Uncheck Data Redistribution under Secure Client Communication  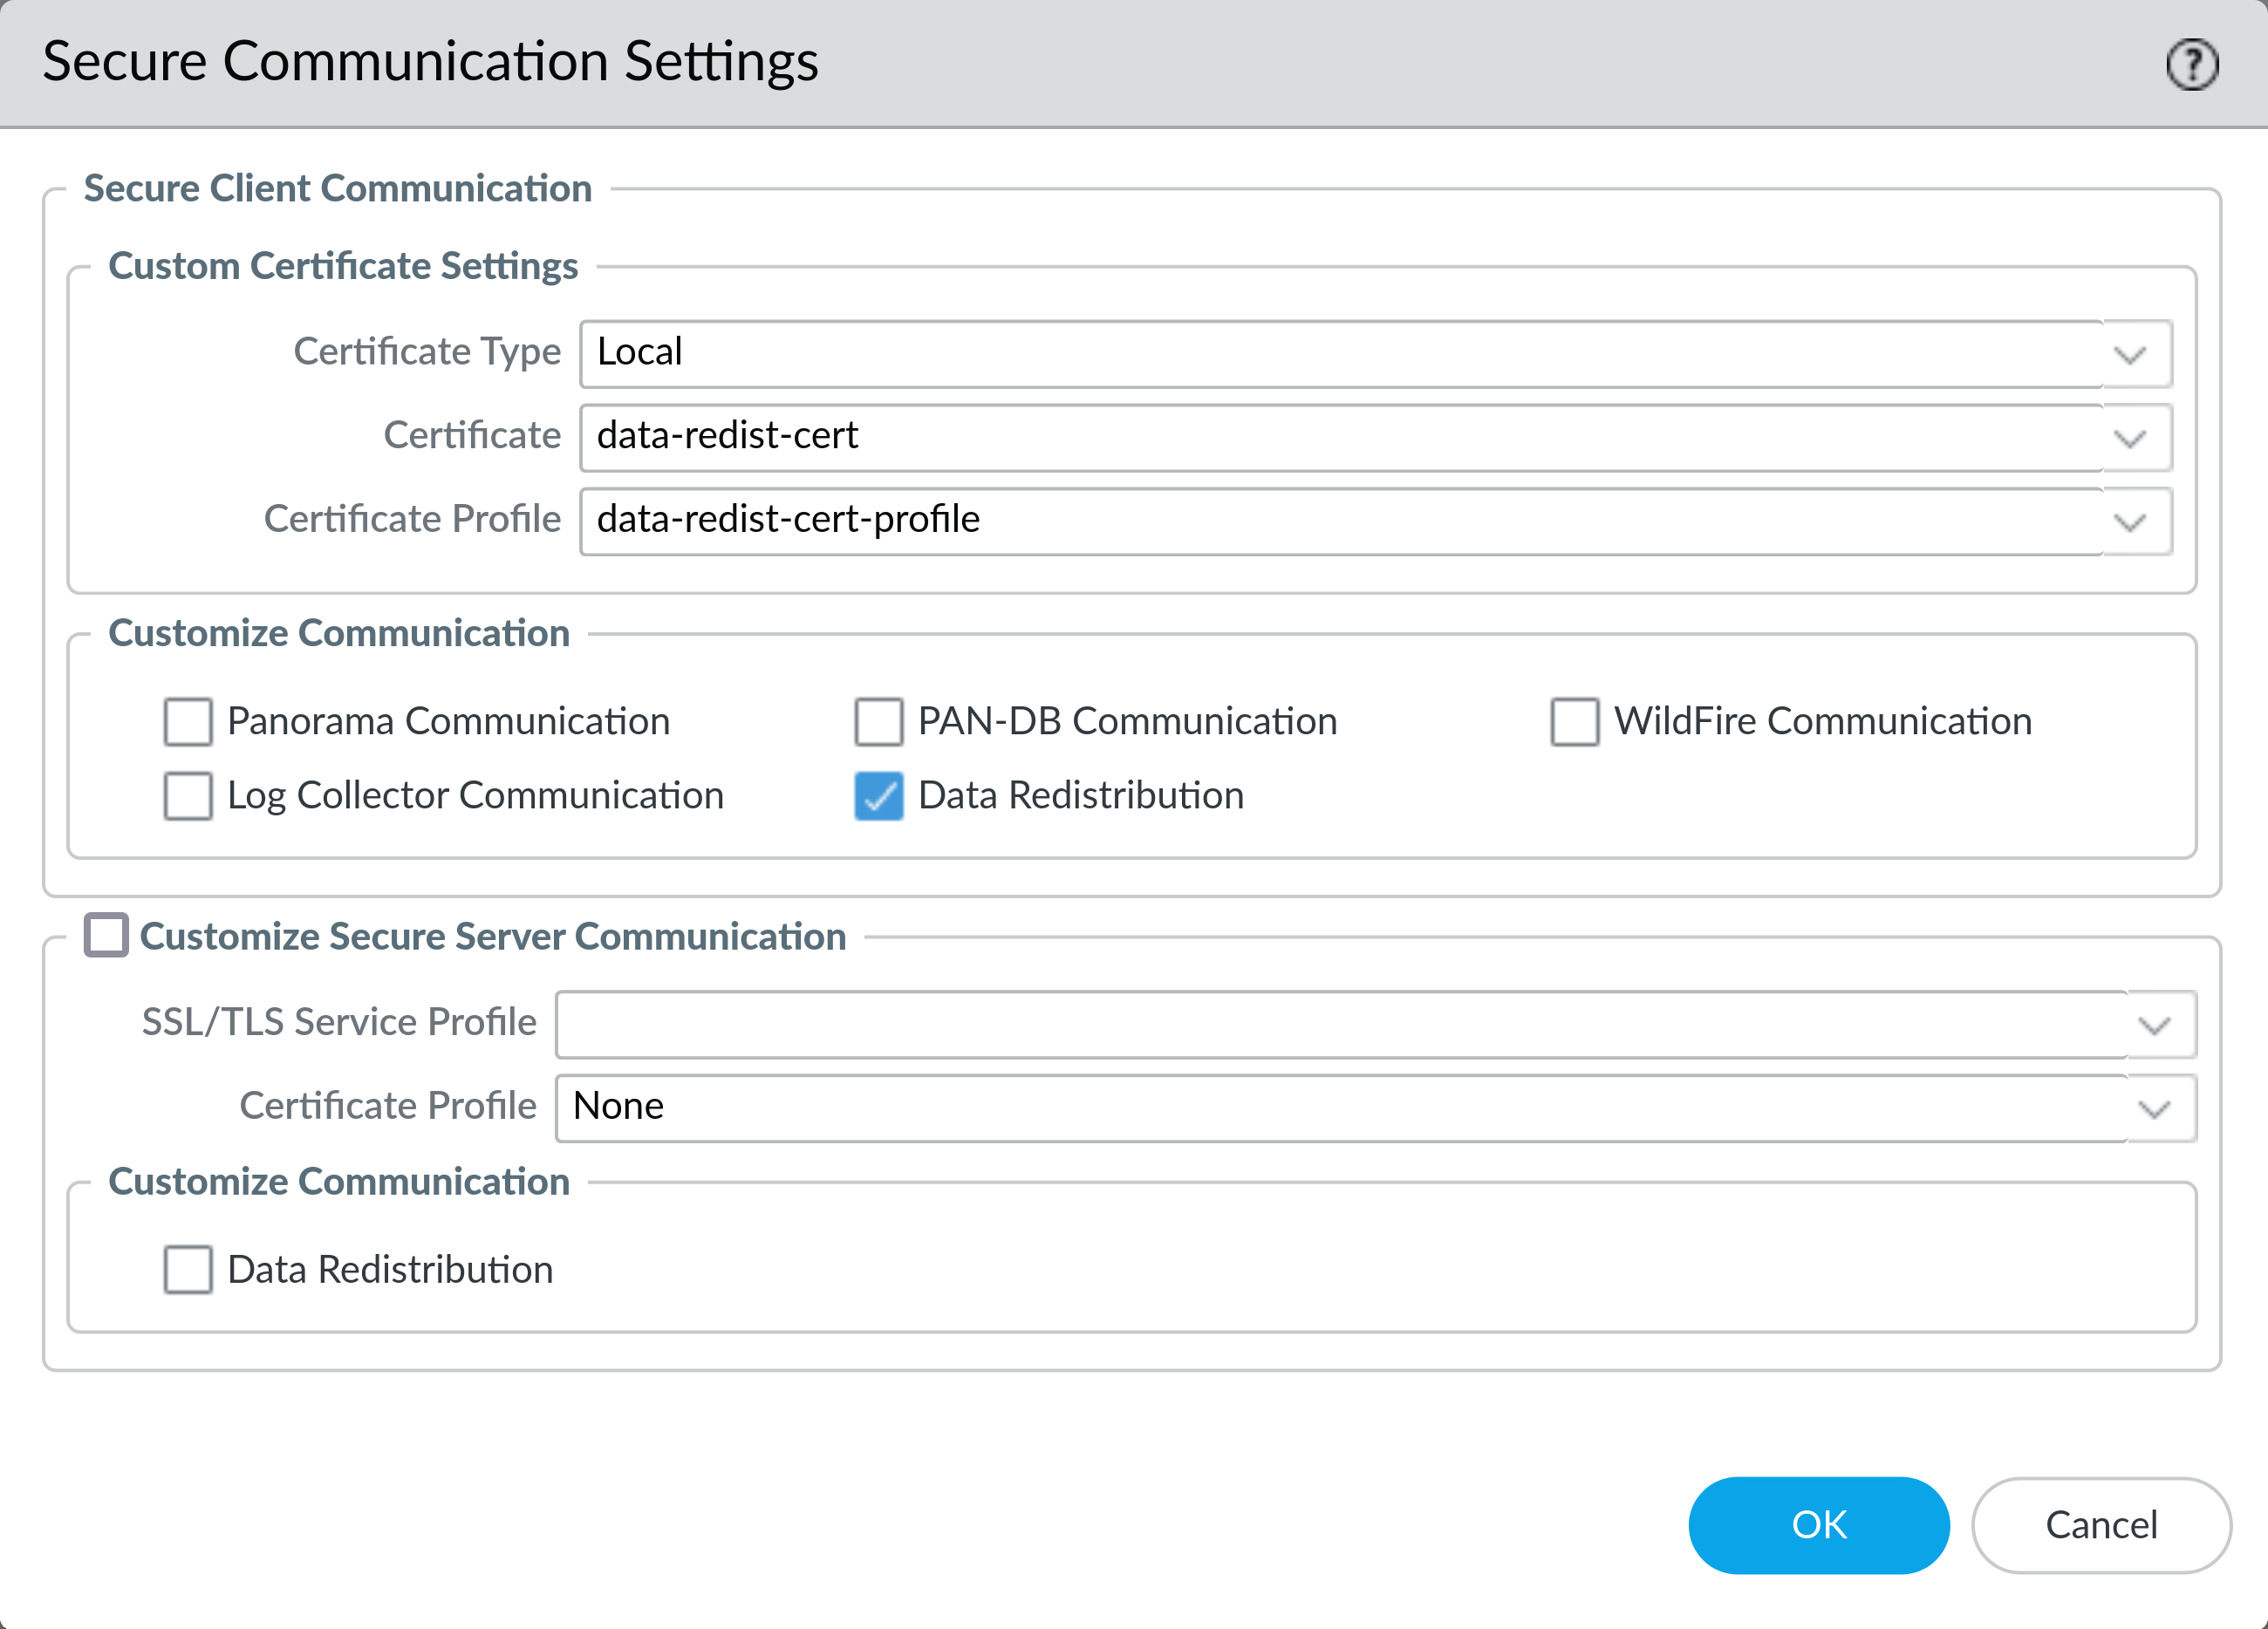coord(879,796)
